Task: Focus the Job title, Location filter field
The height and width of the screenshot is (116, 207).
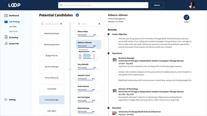Action: (x=52, y=24)
